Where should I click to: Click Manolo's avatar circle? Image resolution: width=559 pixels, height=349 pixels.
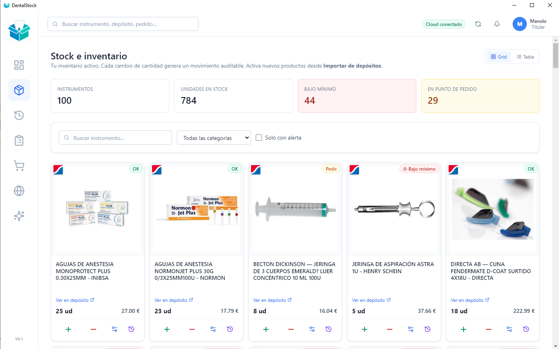click(520, 24)
